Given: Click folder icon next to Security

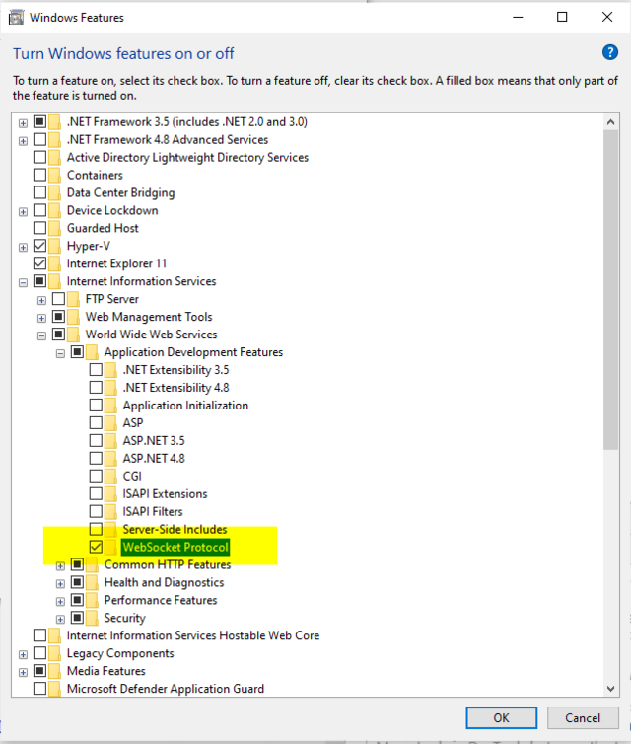Looking at the screenshot, I should (x=92, y=618).
